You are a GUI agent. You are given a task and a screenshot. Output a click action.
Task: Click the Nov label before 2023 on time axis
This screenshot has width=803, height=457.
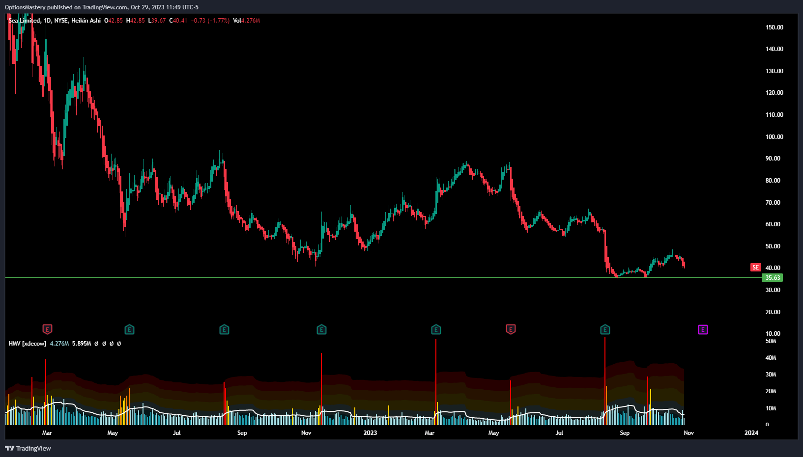click(306, 433)
